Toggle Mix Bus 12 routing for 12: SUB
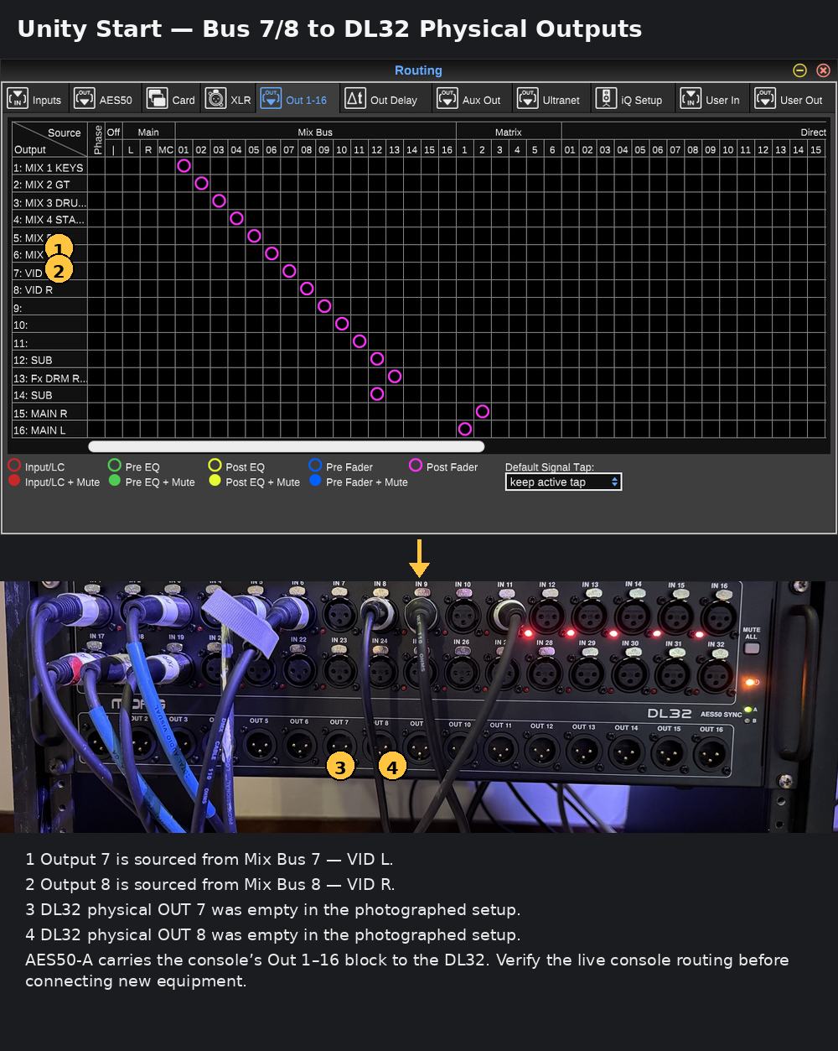Screen dimensions: 838x1051 click(x=377, y=359)
